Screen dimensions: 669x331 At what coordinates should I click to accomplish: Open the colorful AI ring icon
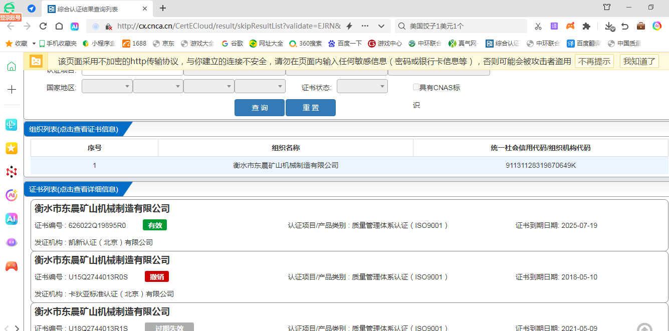coord(657,26)
